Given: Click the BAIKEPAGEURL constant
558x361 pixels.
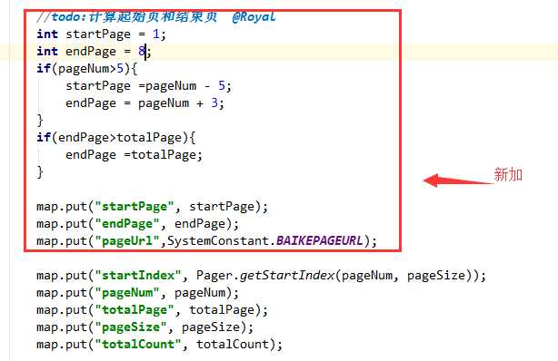Looking at the screenshot, I should point(320,241).
